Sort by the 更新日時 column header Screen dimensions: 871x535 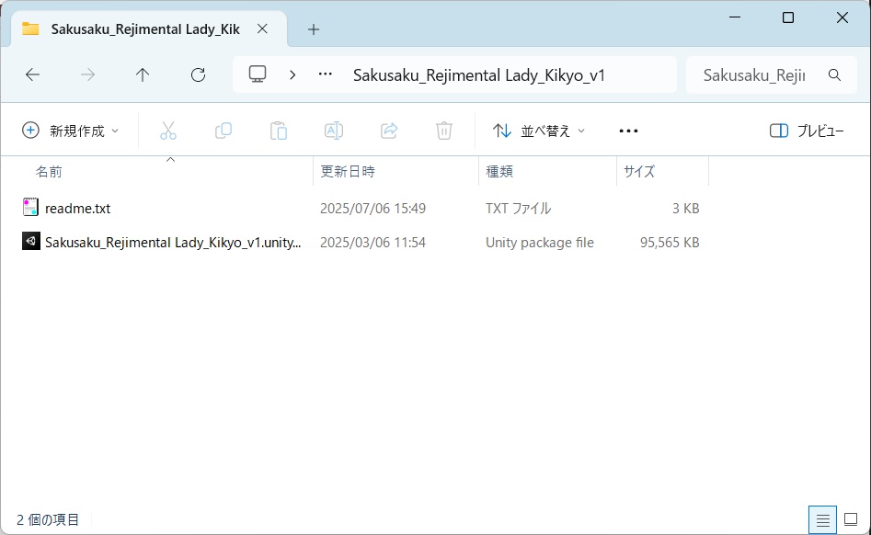(347, 172)
